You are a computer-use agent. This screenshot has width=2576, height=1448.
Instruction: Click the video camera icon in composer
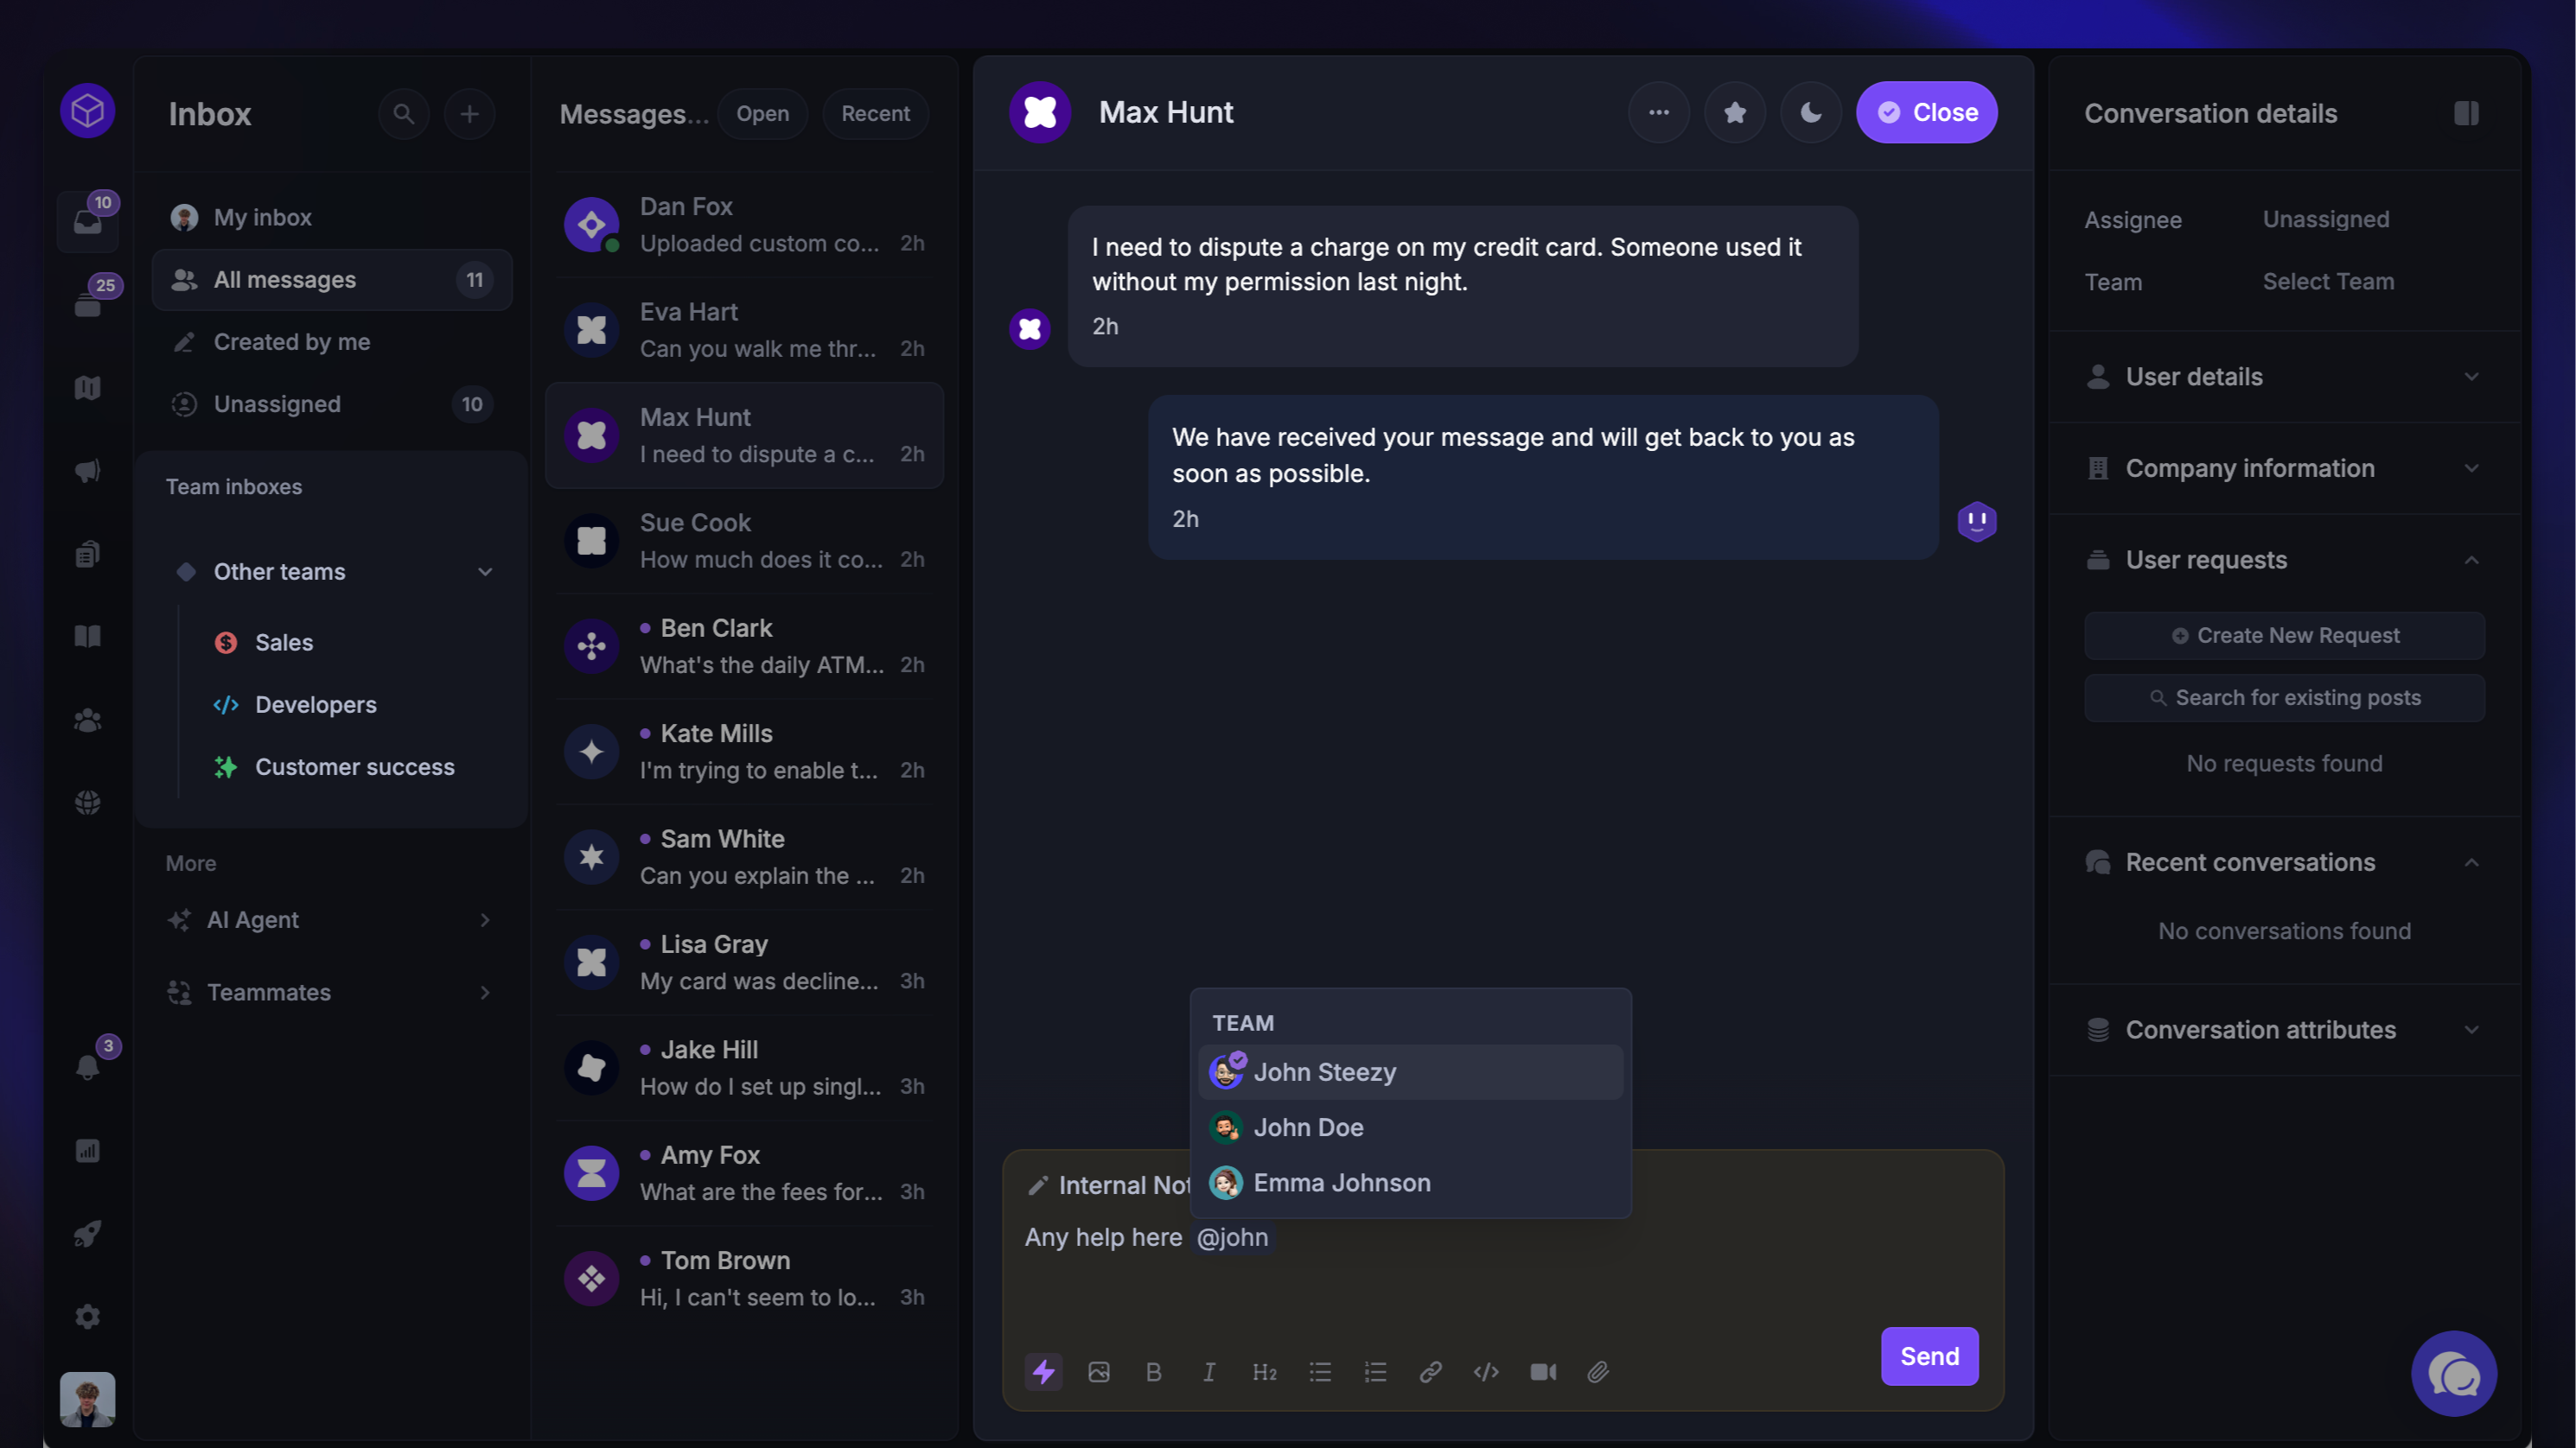pyautogui.click(x=1543, y=1372)
